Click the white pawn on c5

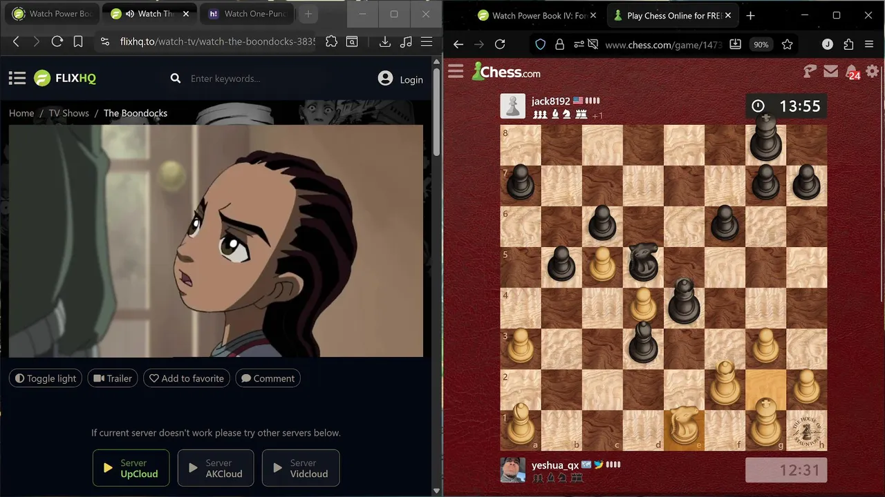[602, 264]
